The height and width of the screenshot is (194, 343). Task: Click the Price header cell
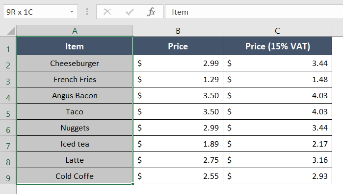(178, 46)
